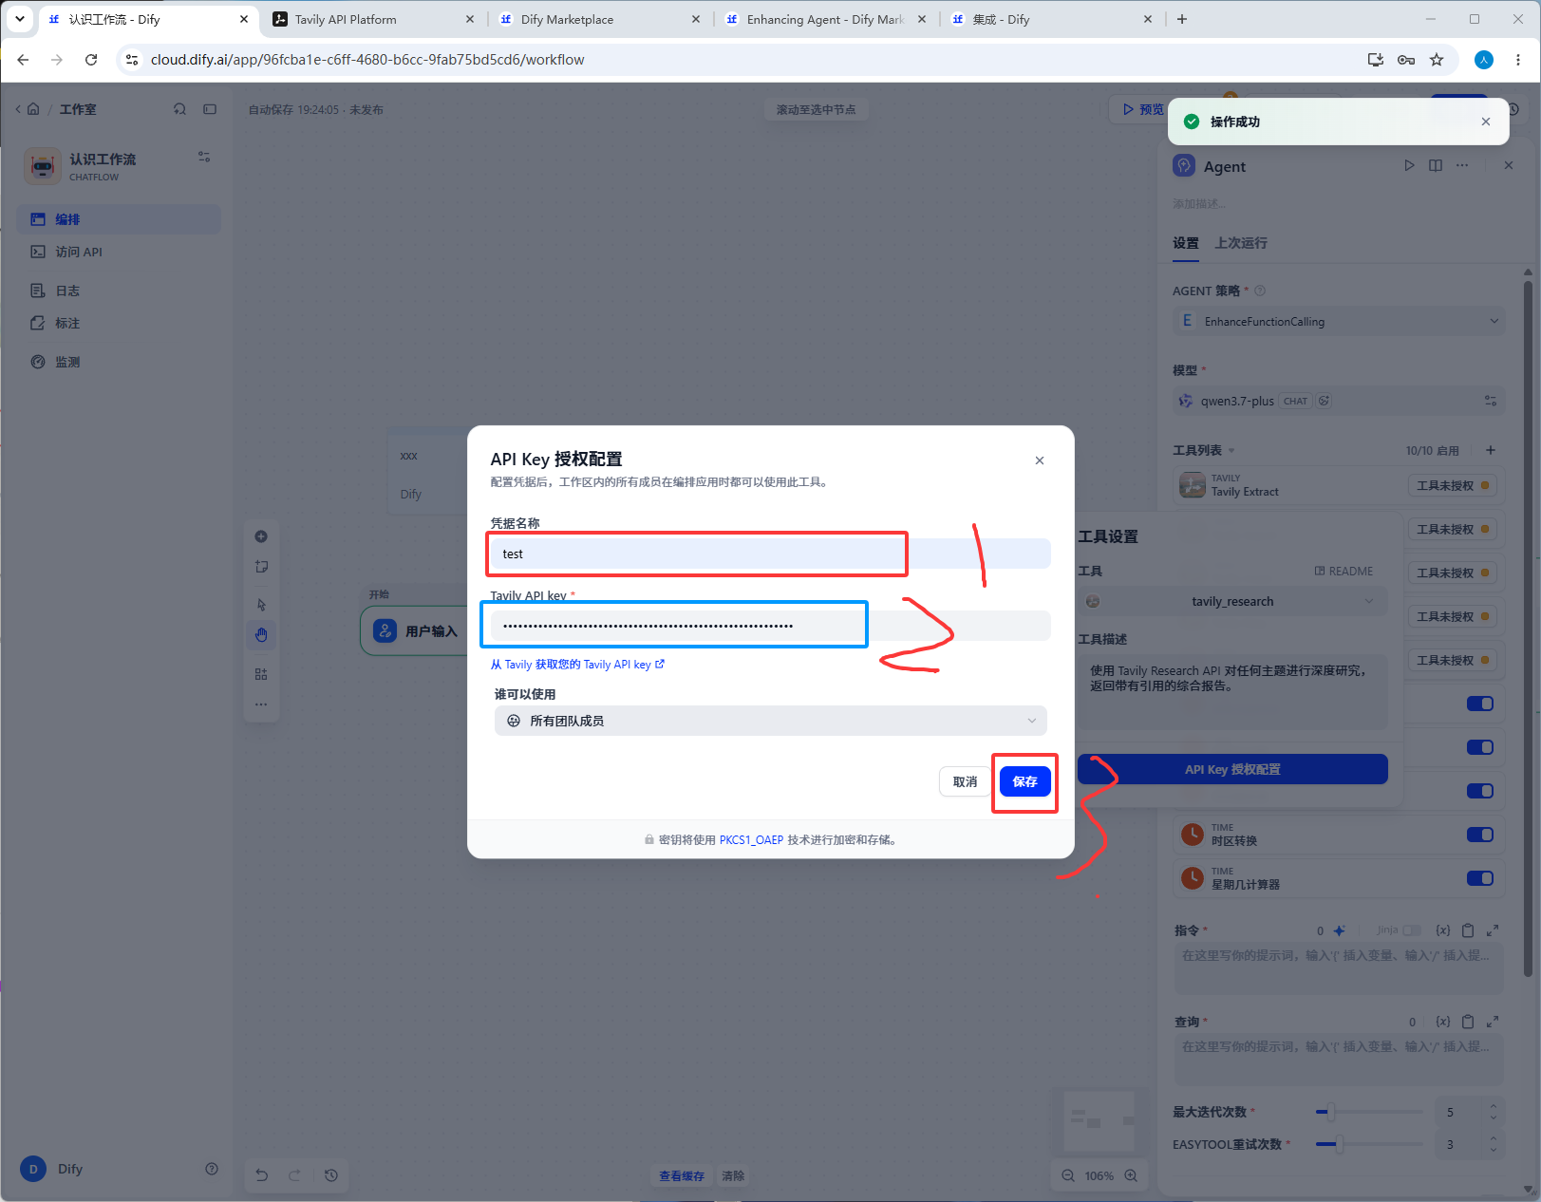The image size is (1541, 1202).
Task: Collapse the left sidebar panel icon
Action: pos(210,109)
